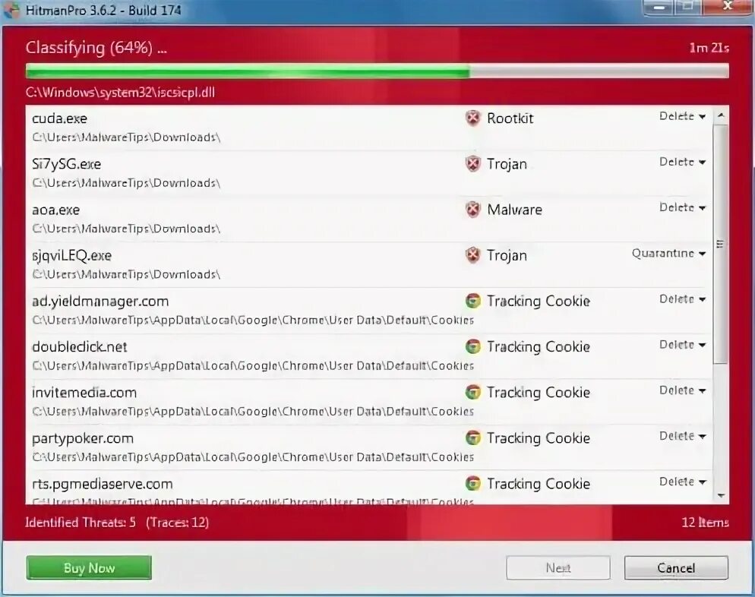Image resolution: width=755 pixels, height=597 pixels.
Task: Click the iscsicpl.dll scanning path text
Action: 120,93
